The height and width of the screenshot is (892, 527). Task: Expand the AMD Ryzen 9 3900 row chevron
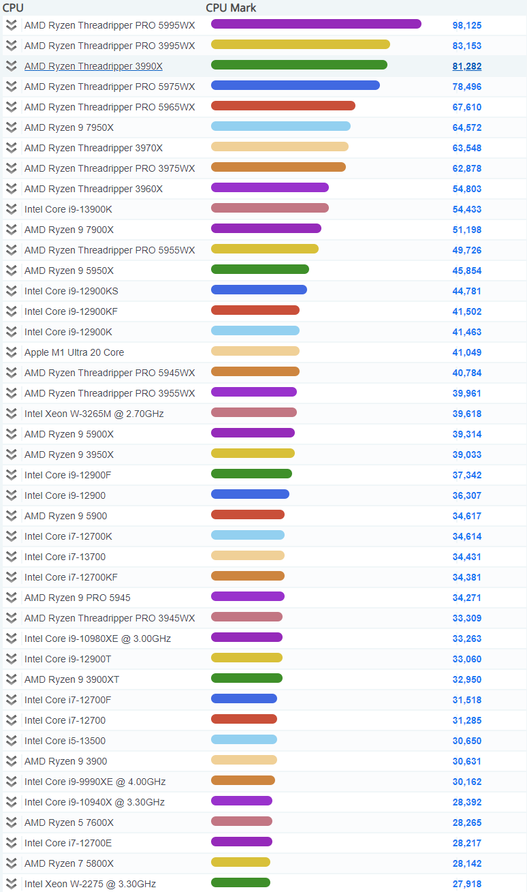pos(11,761)
